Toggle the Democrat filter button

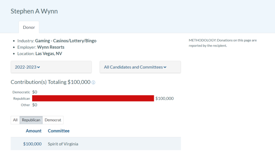coord(53,120)
